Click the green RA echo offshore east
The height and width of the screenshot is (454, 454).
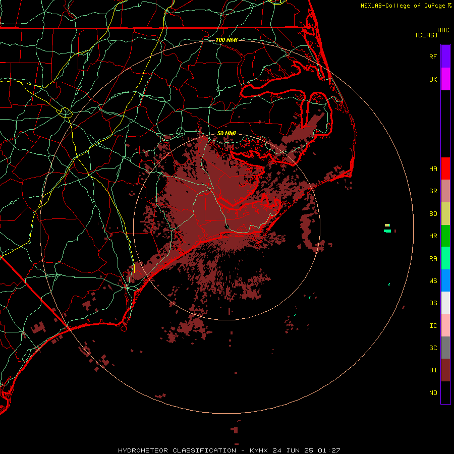click(x=387, y=231)
